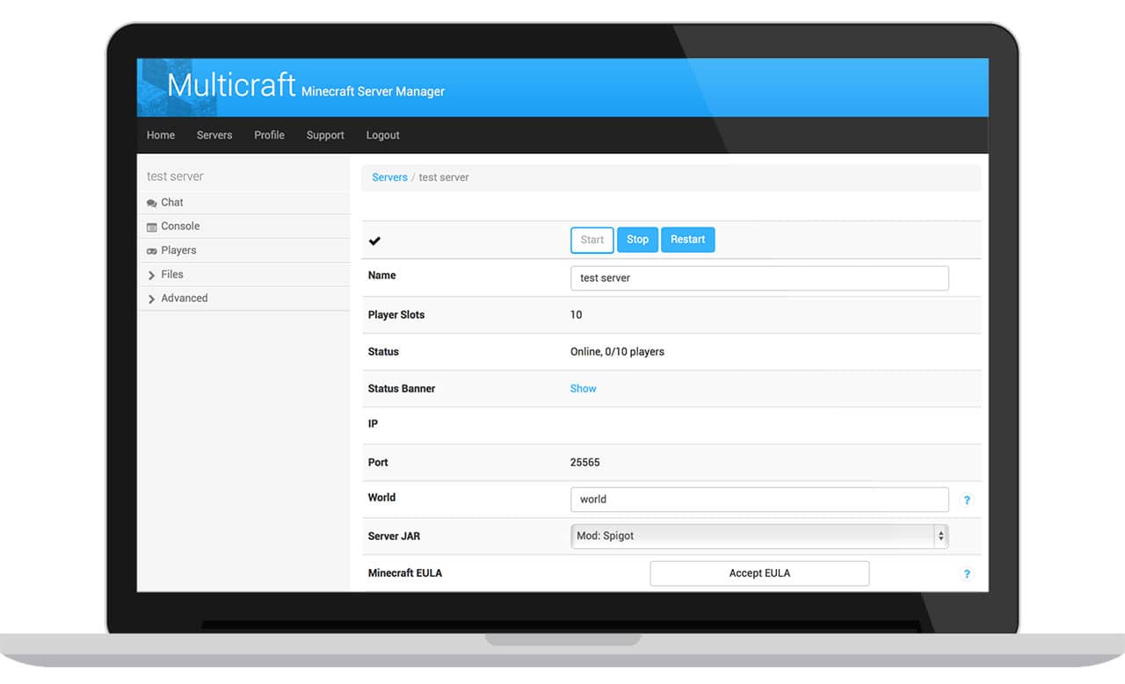Image resolution: width=1125 pixels, height=684 pixels.
Task: Click the Player Slots label
Action: pos(396,315)
